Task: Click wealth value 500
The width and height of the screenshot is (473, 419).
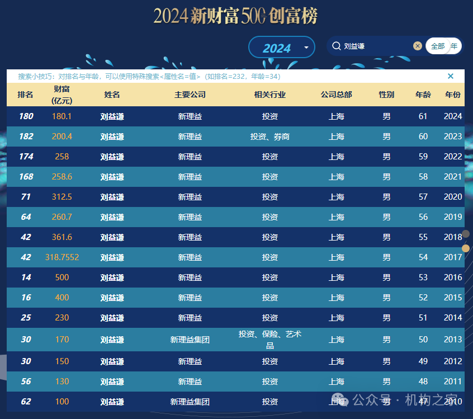Action: click(62, 277)
